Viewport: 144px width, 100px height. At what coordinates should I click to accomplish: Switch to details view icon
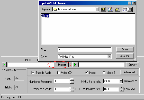pos(130,9)
